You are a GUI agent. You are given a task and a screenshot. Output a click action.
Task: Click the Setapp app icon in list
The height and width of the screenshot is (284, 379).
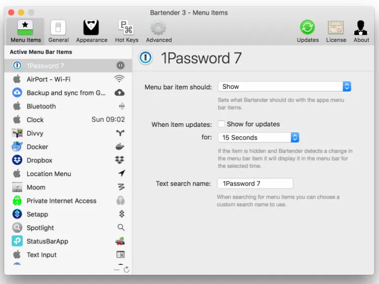[x=17, y=214]
